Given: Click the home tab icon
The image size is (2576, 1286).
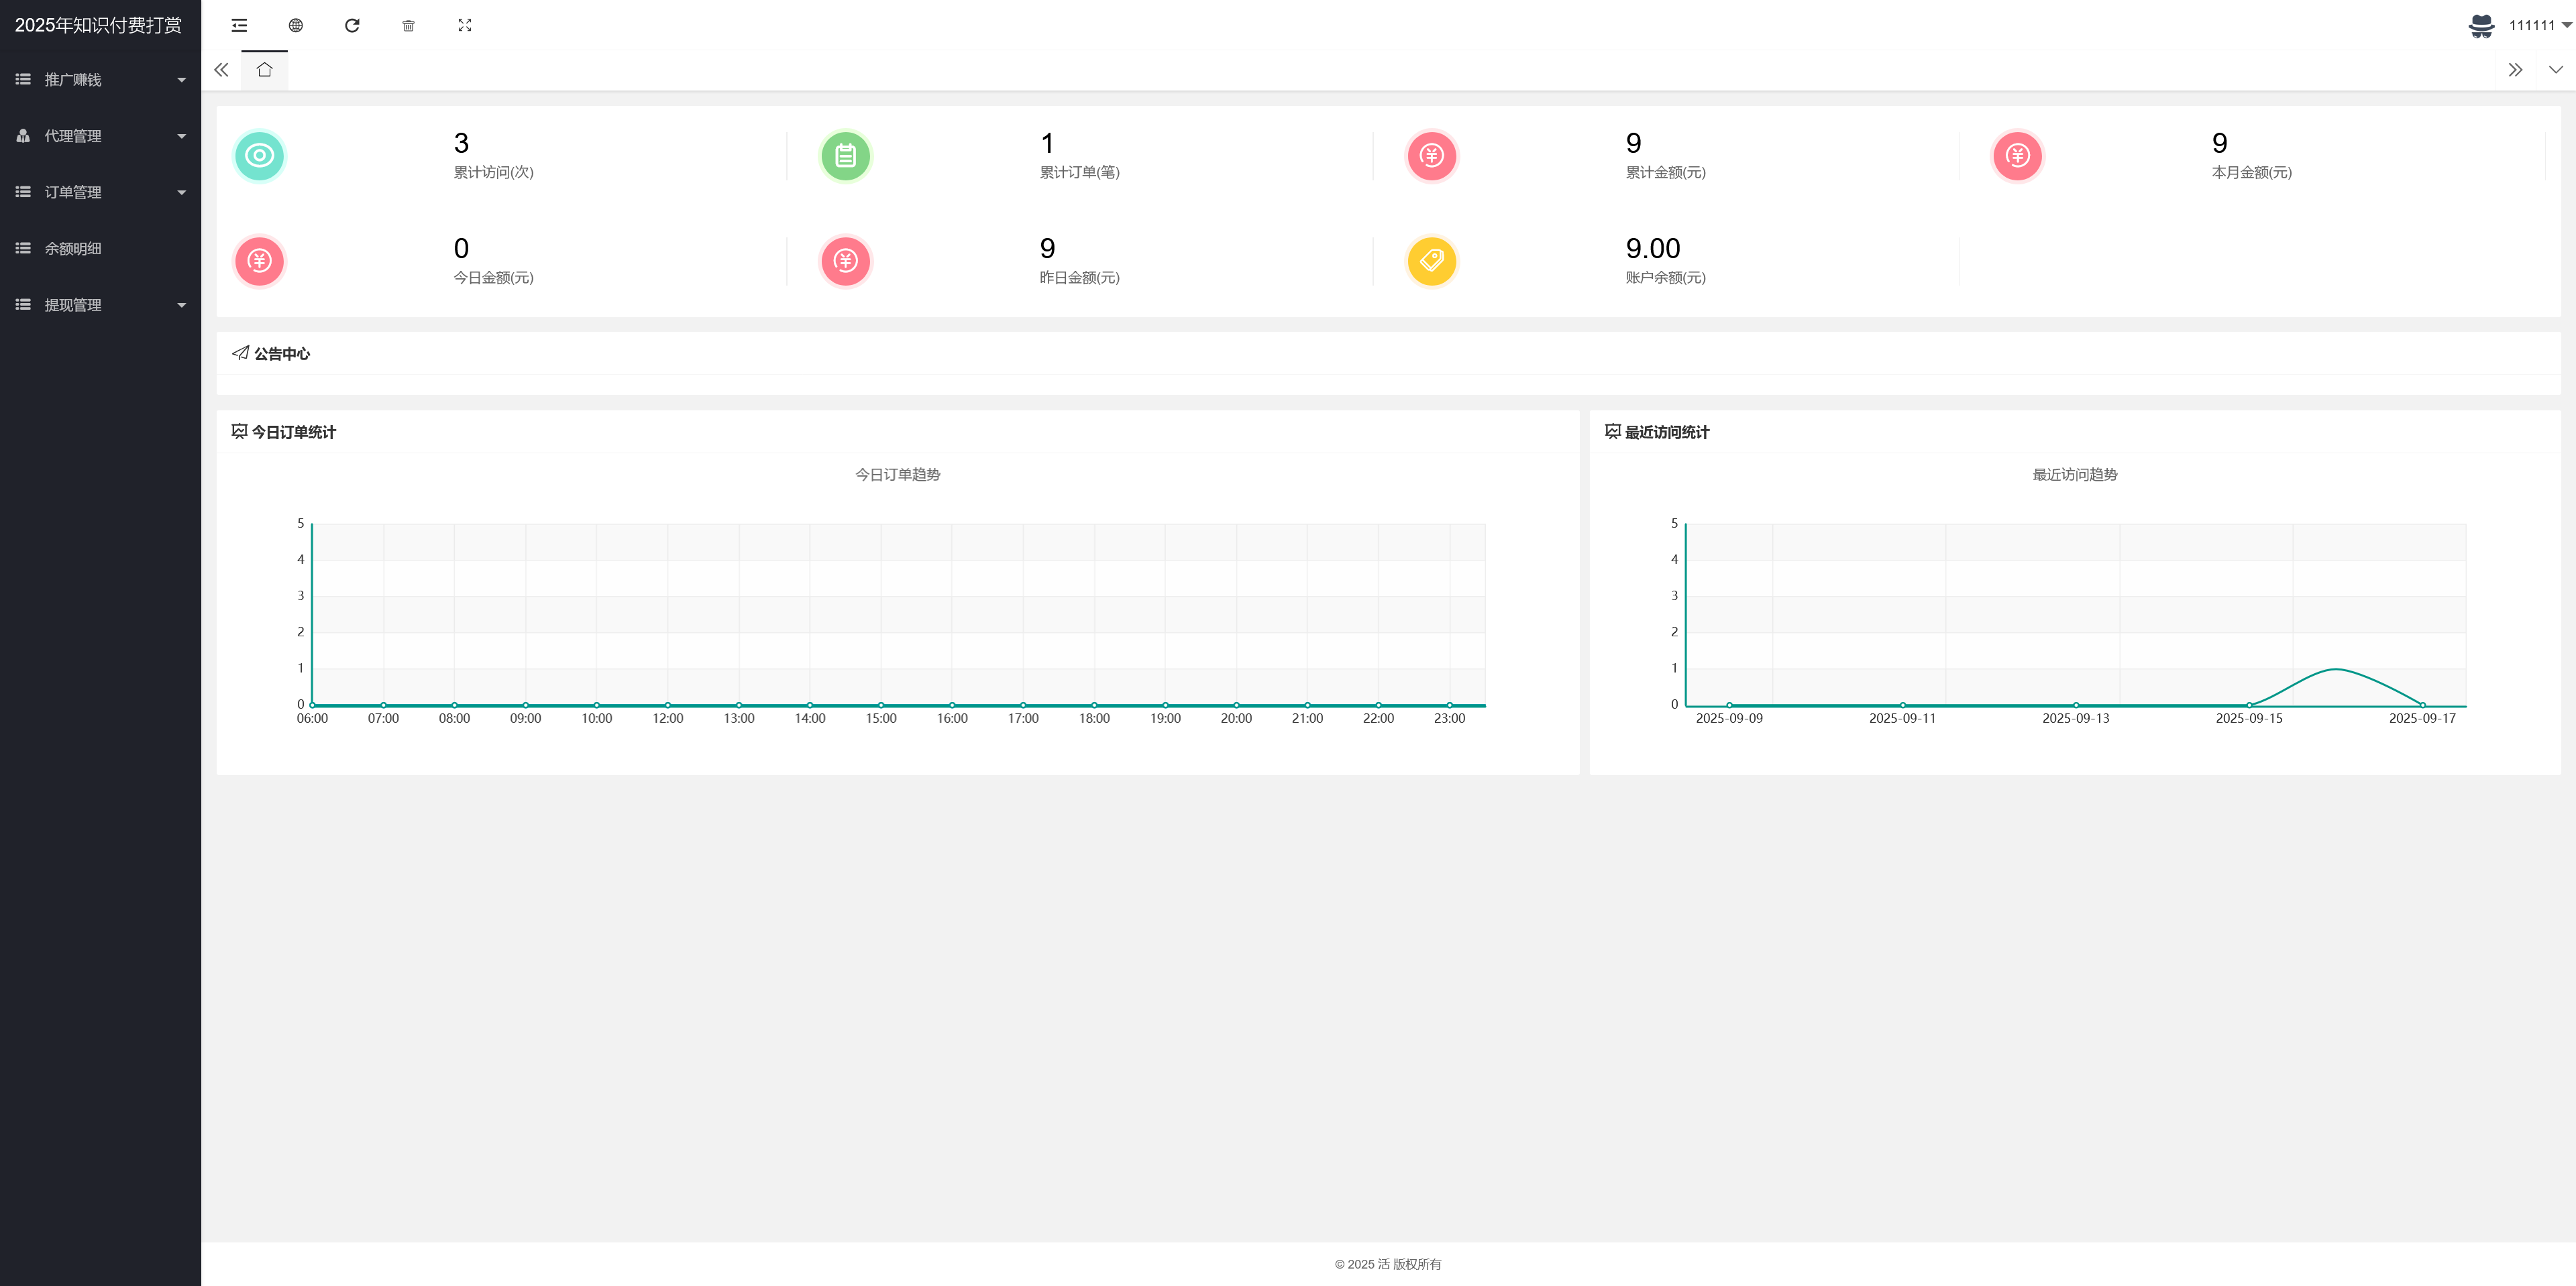Looking at the screenshot, I should click(x=264, y=70).
